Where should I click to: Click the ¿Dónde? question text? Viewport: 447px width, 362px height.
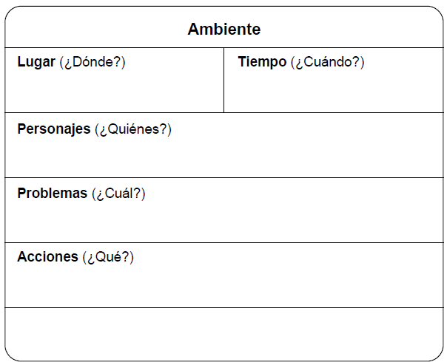click(x=93, y=63)
